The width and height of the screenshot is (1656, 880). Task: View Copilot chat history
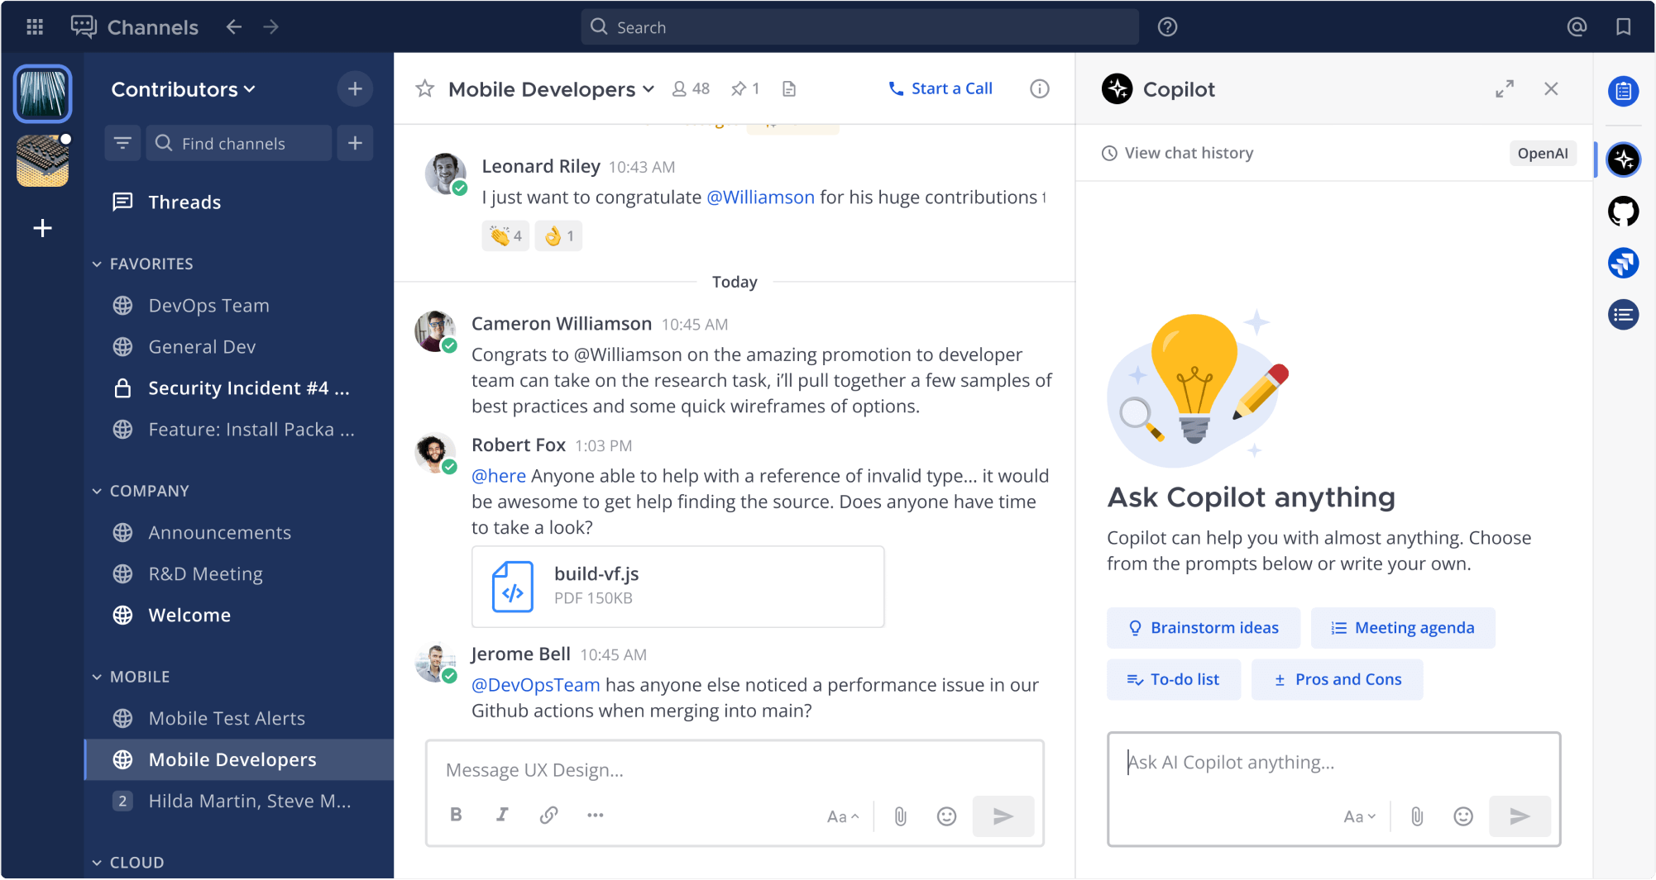coord(1178,153)
